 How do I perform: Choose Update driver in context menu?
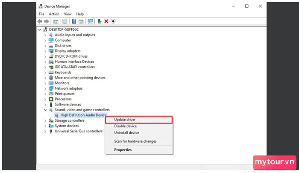(139, 120)
